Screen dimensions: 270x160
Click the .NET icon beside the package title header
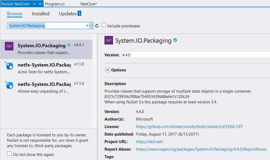[x=108, y=40]
